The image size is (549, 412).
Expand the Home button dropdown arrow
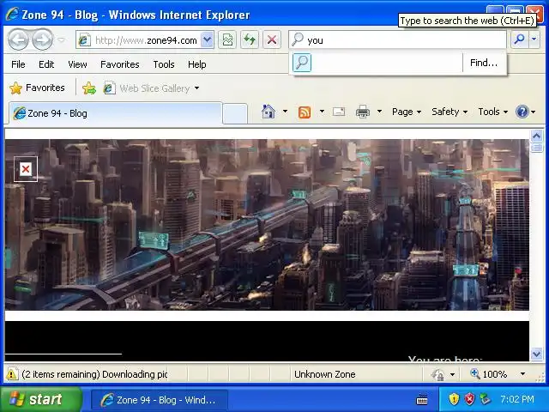(285, 112)
